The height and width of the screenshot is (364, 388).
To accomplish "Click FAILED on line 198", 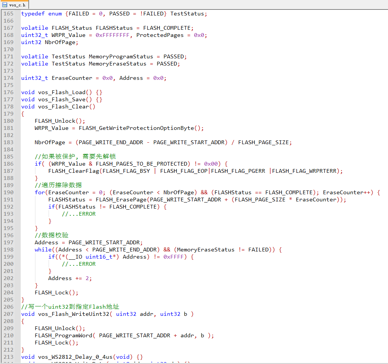I will [258, 250].
